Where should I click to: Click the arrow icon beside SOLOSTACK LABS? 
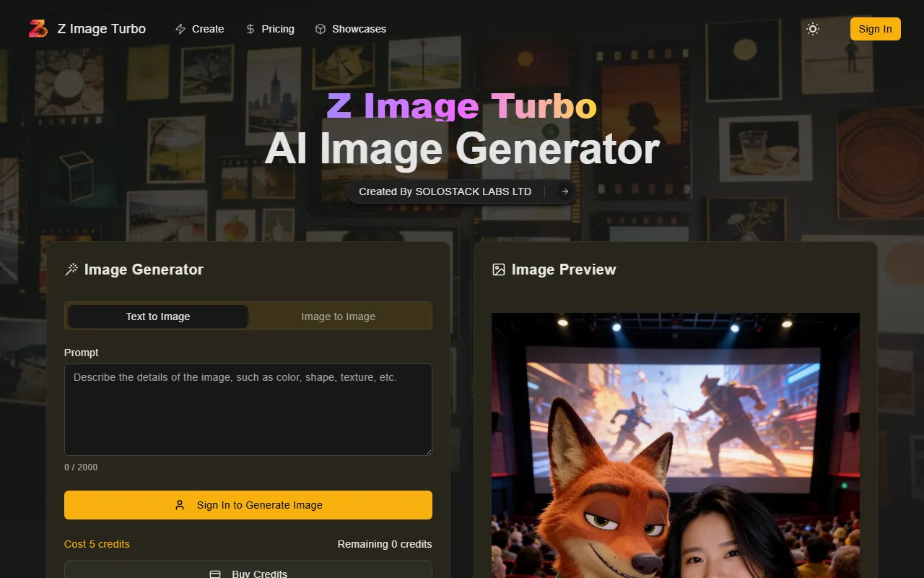(x=565, y=191)
